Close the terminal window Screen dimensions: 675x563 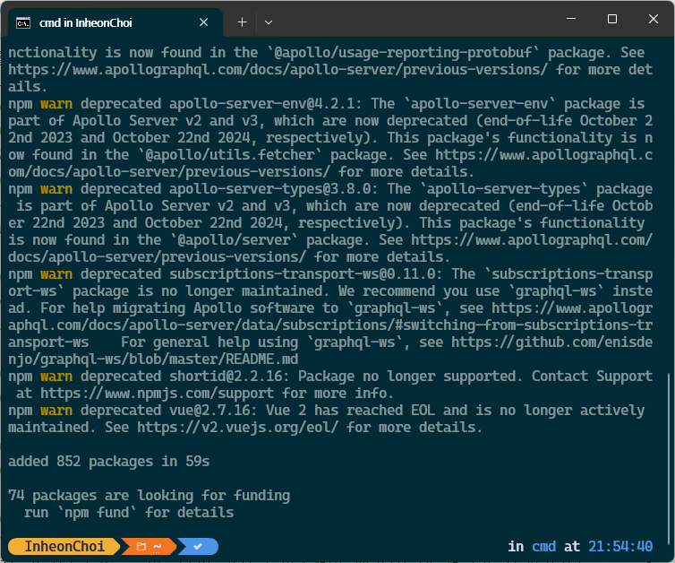point(653,19)
